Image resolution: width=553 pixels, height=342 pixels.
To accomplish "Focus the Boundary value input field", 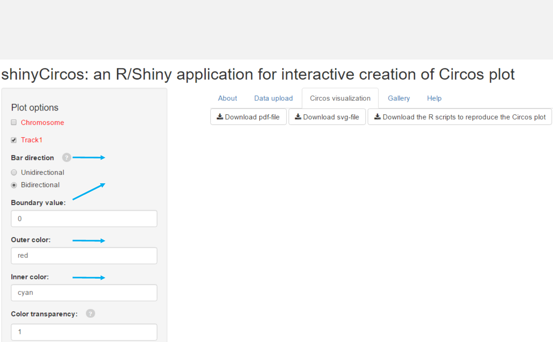I will point(84,219).
